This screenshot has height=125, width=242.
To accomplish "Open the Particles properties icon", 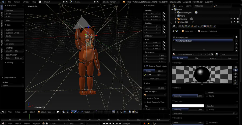I will click(211, 27).
